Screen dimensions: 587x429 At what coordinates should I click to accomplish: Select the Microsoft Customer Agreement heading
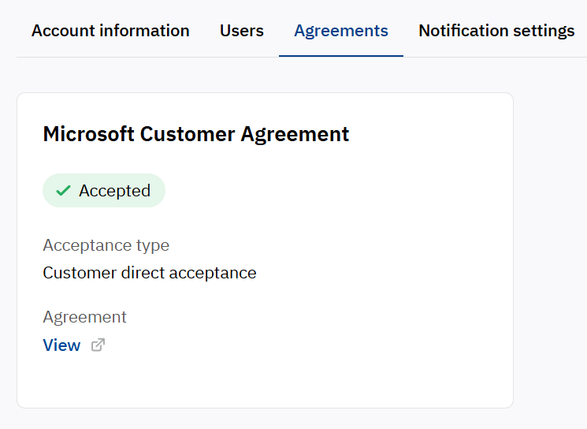(x=196, y=134)
